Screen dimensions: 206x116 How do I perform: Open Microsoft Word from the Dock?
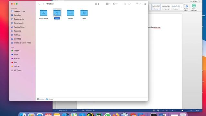(162, 115)
